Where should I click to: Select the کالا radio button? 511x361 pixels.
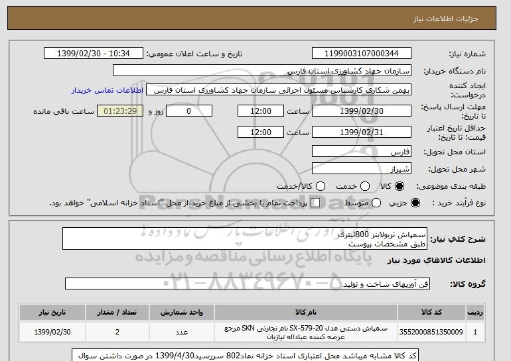[x=400, y=186]
